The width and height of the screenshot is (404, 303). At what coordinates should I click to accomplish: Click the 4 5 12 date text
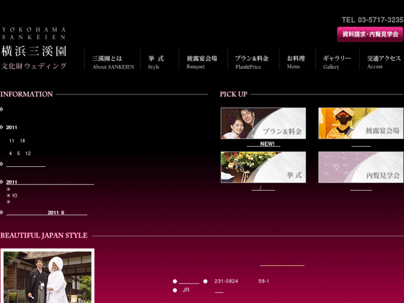coord(20,153)
